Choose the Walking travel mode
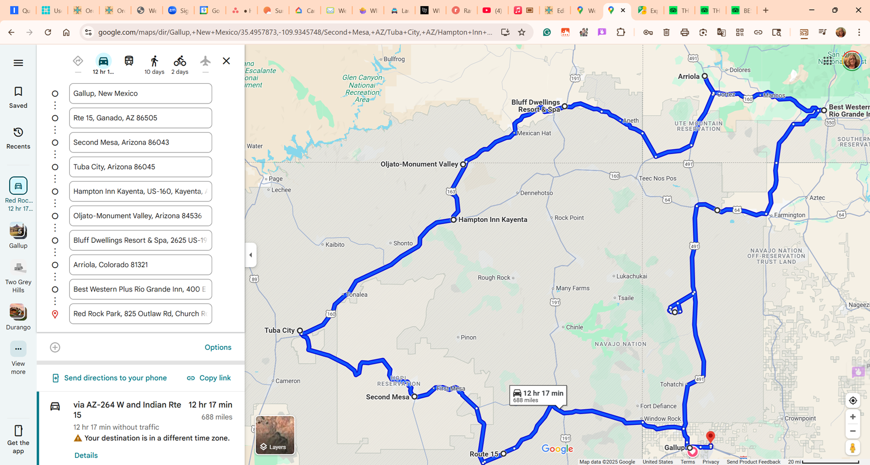 pyautogui.click(x=154, y=61)
